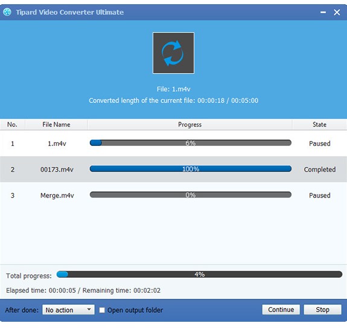Click row number 2 cell
347x329 pixels.
point(13,169)
